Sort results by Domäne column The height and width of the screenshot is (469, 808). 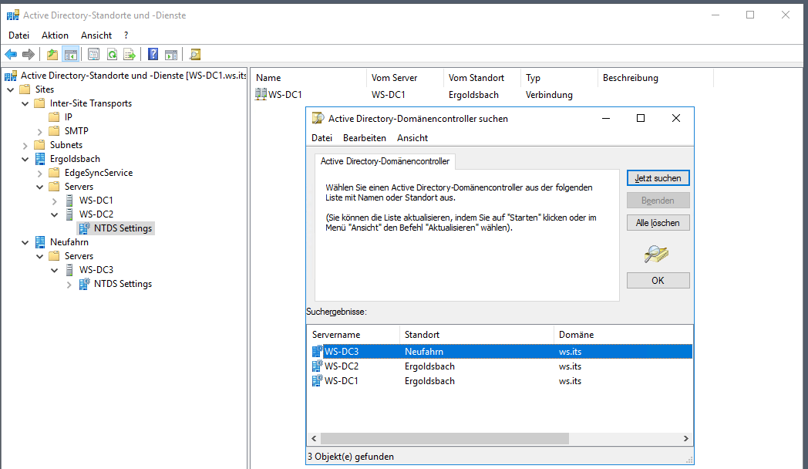[x=623, y=335]
